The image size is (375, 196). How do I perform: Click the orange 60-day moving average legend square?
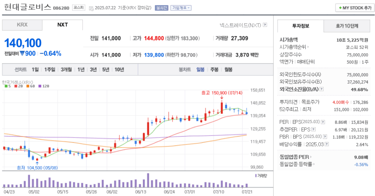[x=28, y=86]
